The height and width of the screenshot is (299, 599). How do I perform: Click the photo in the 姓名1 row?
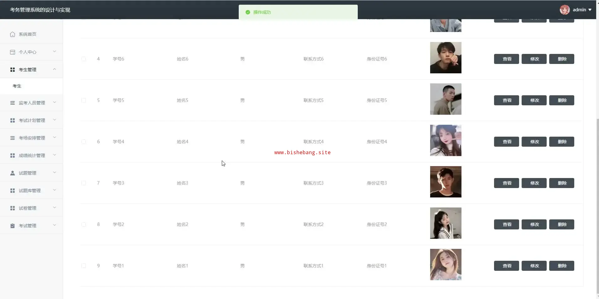446,265
